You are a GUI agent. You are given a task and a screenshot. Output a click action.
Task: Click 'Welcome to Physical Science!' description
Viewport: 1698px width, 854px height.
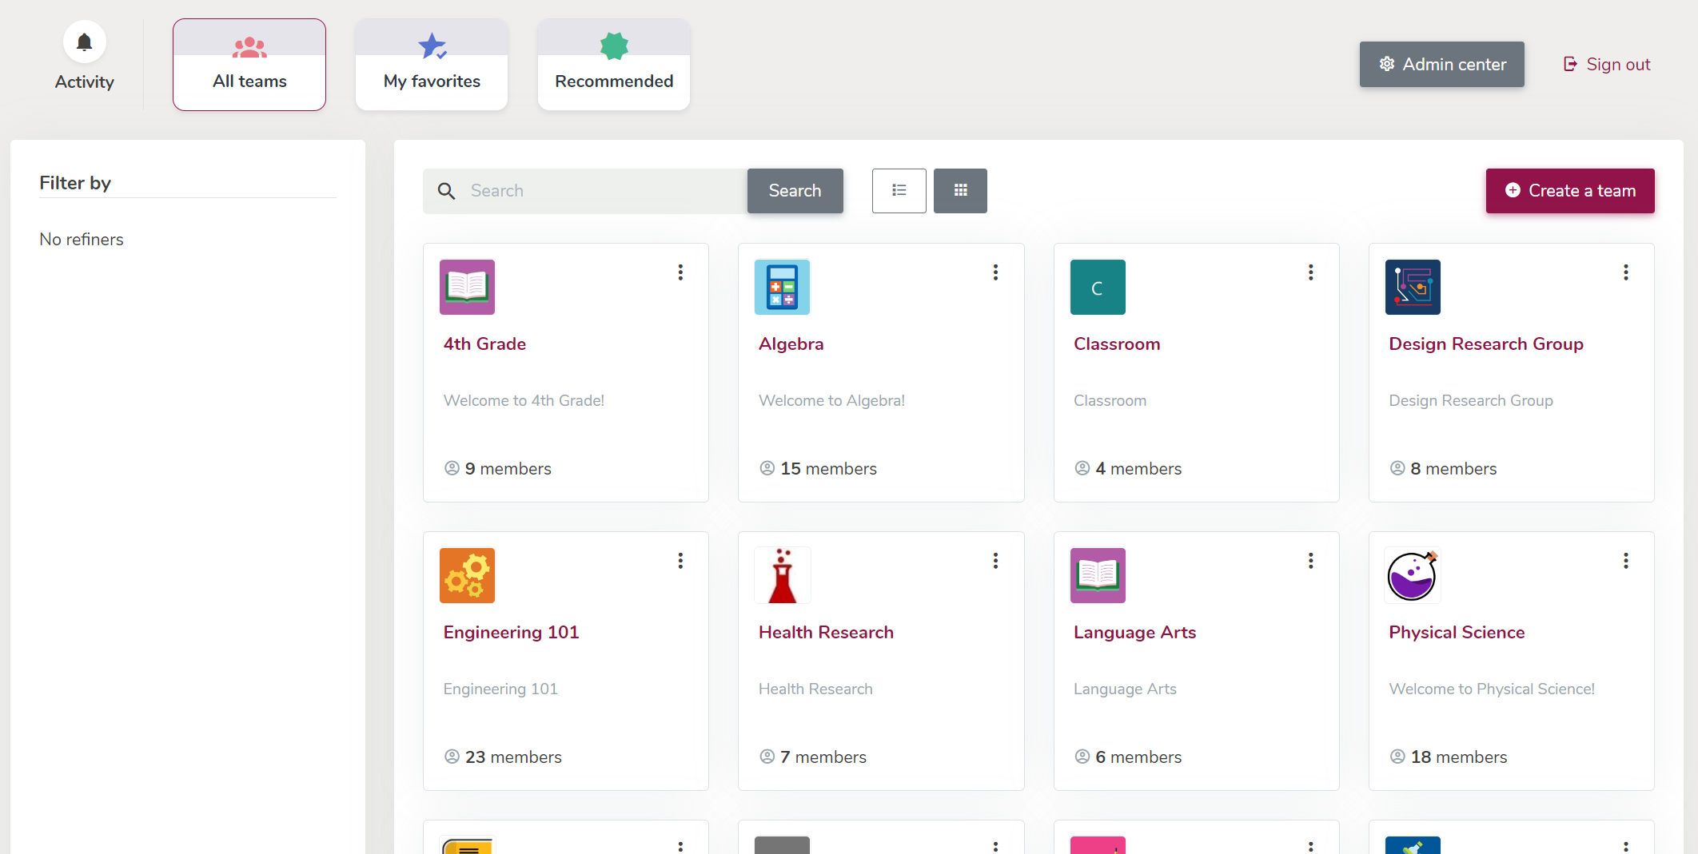[1492, 689]
